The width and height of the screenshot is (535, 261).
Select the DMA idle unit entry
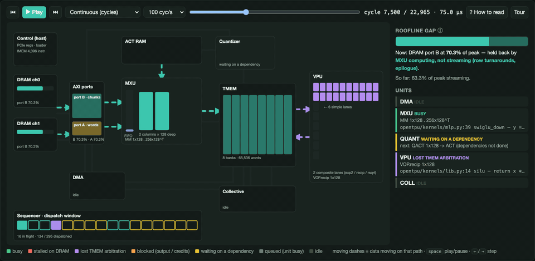click(461, 101)
